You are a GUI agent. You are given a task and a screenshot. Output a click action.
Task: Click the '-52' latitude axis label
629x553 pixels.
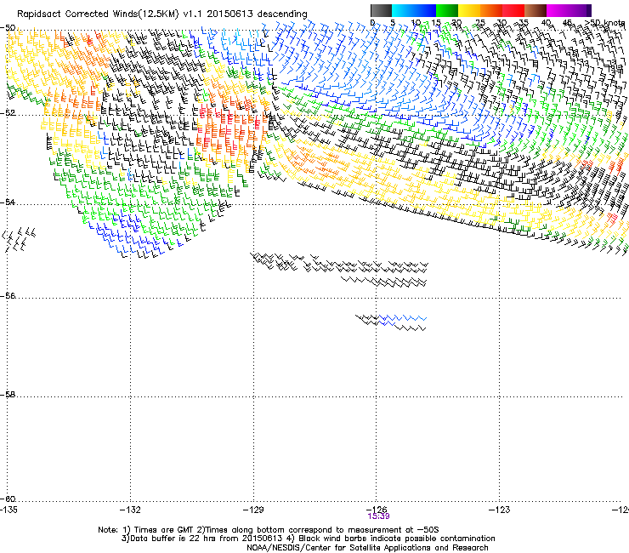(x=8, y=112)
